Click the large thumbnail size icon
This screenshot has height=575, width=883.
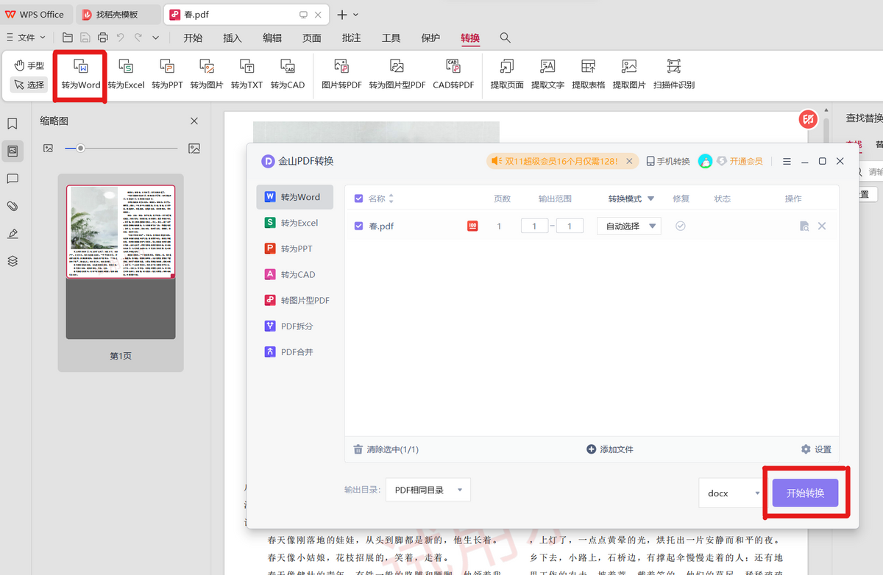(194, 149)
